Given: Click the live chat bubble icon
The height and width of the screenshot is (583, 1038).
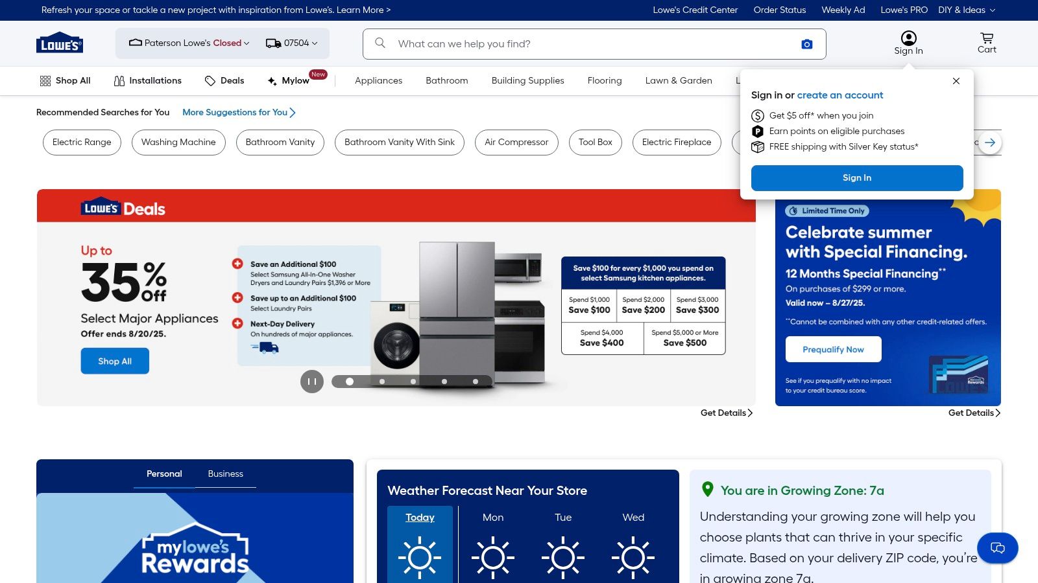Looking at the screenshot, I should click(997, 548).
